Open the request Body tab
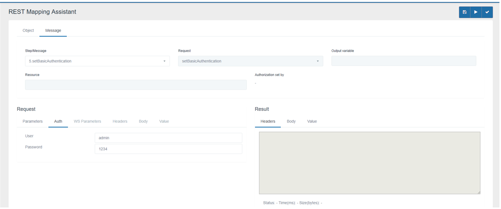This screenshot has width=501, height=209. pyautogui.click(x=143, y=121)
